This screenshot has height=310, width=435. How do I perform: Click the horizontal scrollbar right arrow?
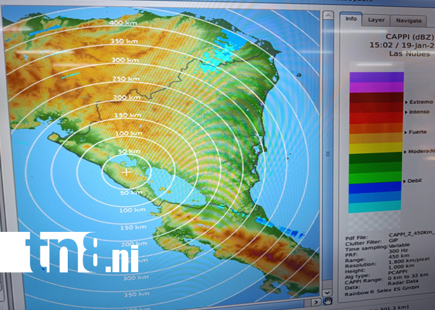coord(316,302)
